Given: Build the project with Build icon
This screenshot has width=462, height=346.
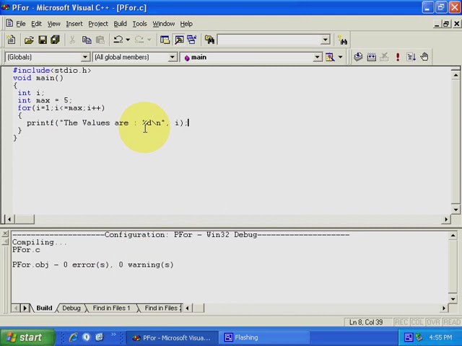Looking at the screenshot, I should (371, 57).
